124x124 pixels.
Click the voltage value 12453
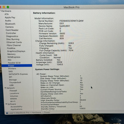[x=60, y=64]
